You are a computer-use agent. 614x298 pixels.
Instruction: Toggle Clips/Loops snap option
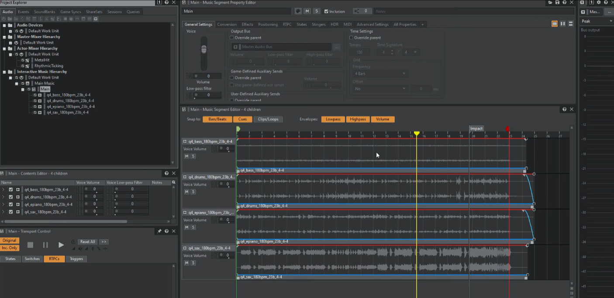coord(268,119)
